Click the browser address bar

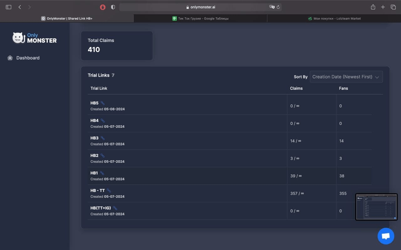click(200, 7)
